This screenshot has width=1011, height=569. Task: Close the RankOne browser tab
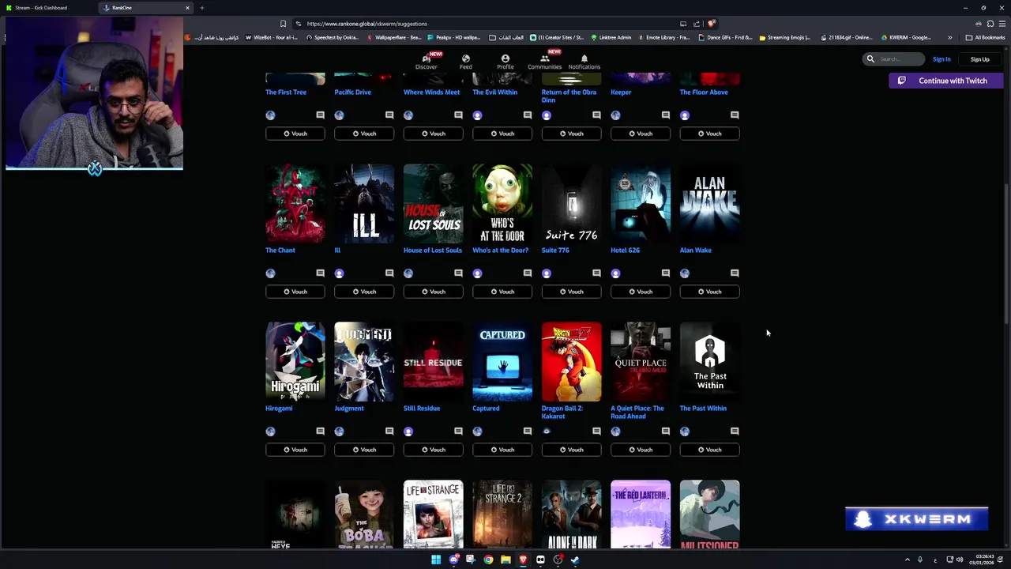[187, 8]
